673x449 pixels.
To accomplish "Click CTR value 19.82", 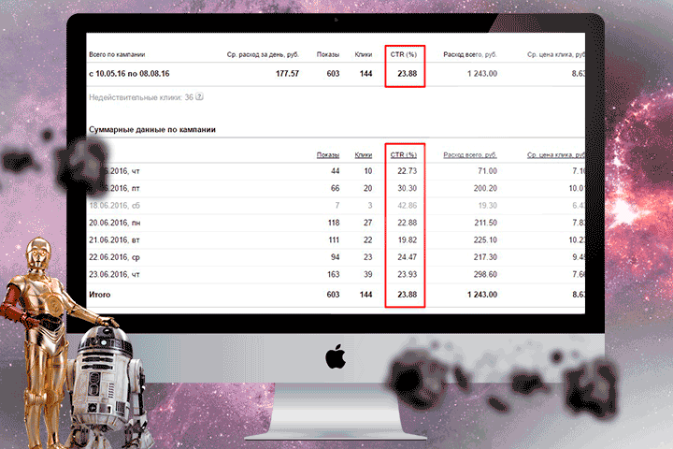I will click(408, 239).
